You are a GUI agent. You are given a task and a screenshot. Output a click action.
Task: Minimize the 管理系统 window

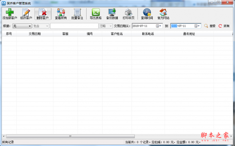pyautogui.click(x=212, y=2)
